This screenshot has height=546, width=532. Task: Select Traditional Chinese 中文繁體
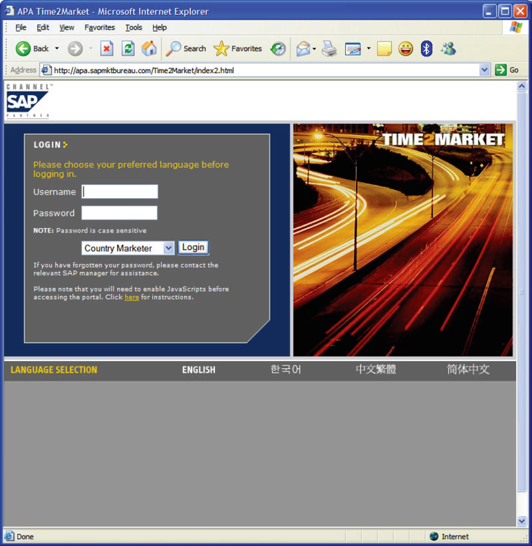tap(376, 369)
